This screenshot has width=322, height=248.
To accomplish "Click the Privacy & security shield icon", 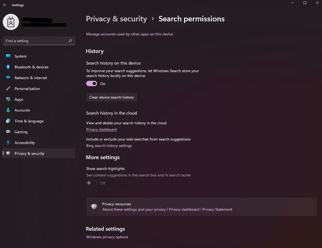I will click(8, 153).
